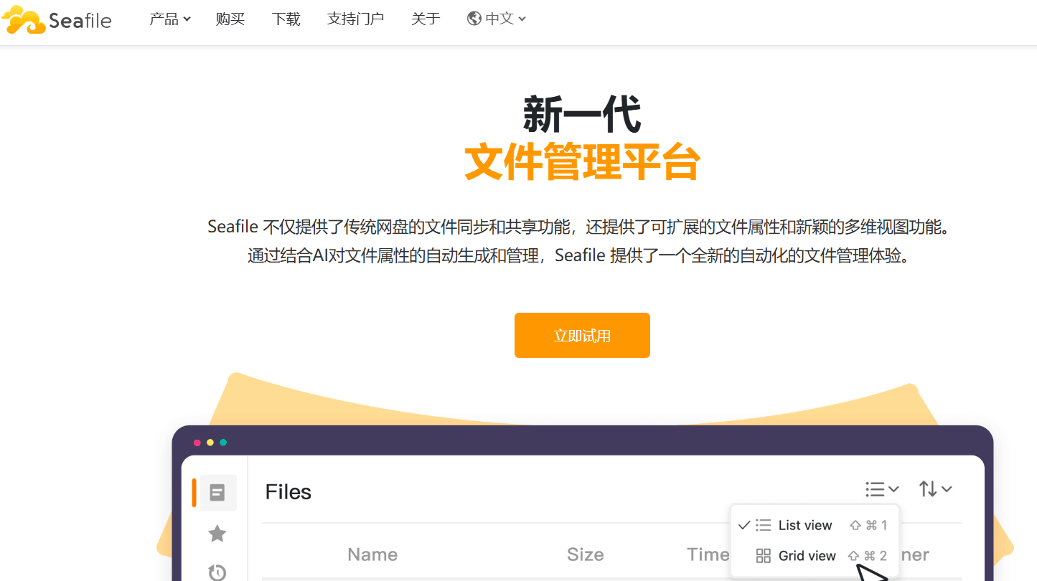
Task: Click the List view lines icon
Action: tap(764, 525)
